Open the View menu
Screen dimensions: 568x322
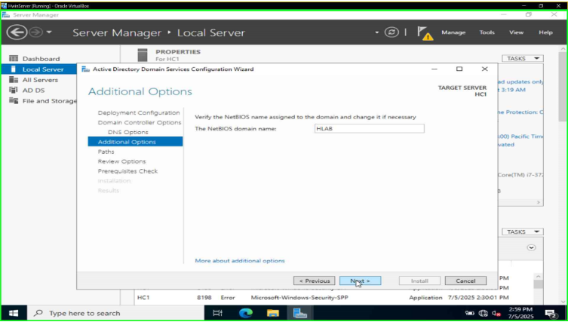516,32
